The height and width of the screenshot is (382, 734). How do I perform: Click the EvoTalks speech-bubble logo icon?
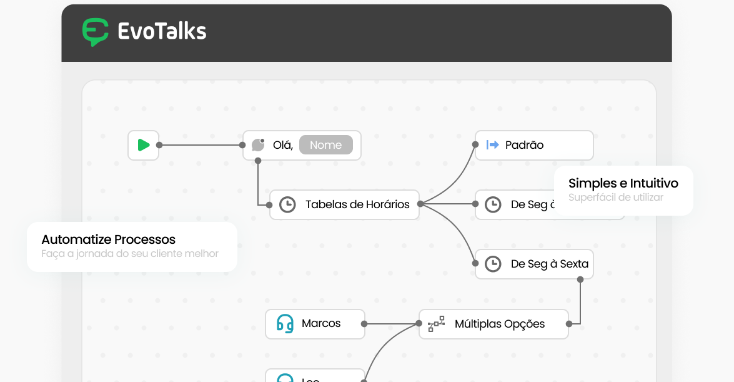pyautogui.click(x=96, y=32)
